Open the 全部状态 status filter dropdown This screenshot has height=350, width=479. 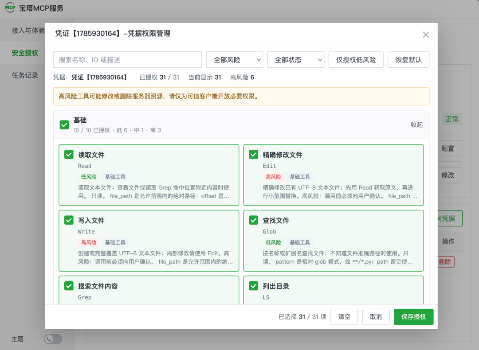(x=296, y=59)
